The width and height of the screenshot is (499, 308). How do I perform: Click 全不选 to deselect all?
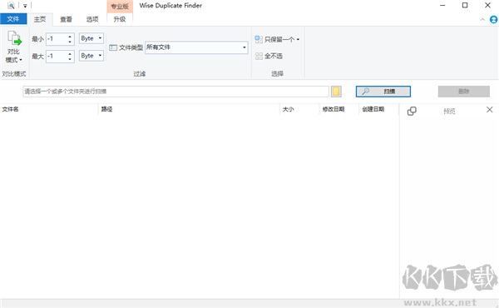[x=269, y=56]
